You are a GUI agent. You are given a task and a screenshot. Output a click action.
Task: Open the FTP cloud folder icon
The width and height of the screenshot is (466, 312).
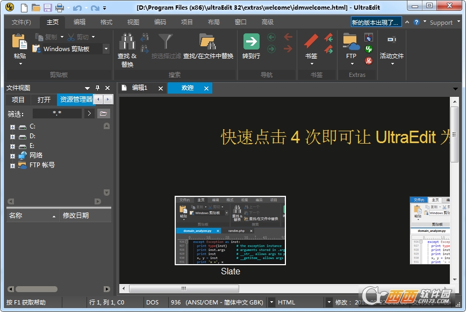350,42
